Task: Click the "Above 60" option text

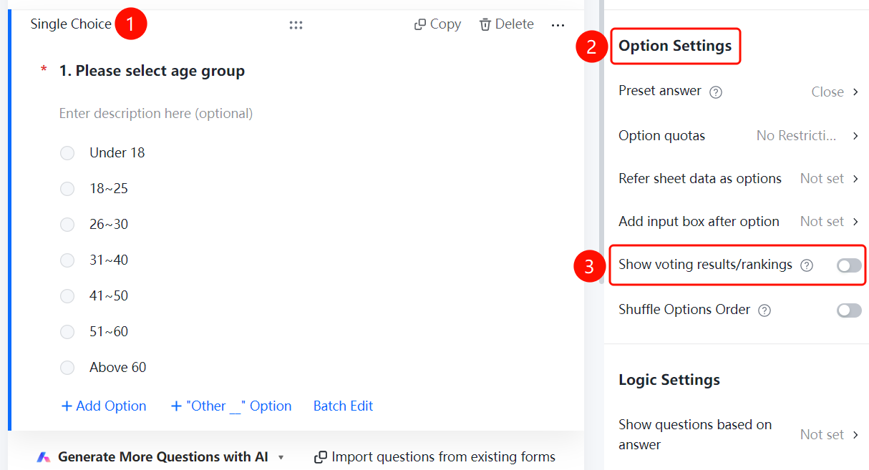Action: 118,368
